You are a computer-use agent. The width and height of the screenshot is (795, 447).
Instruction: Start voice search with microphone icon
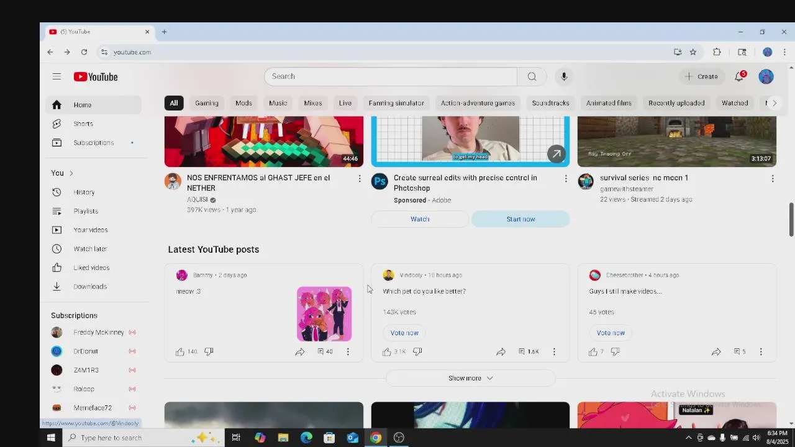tap(564, 76)
